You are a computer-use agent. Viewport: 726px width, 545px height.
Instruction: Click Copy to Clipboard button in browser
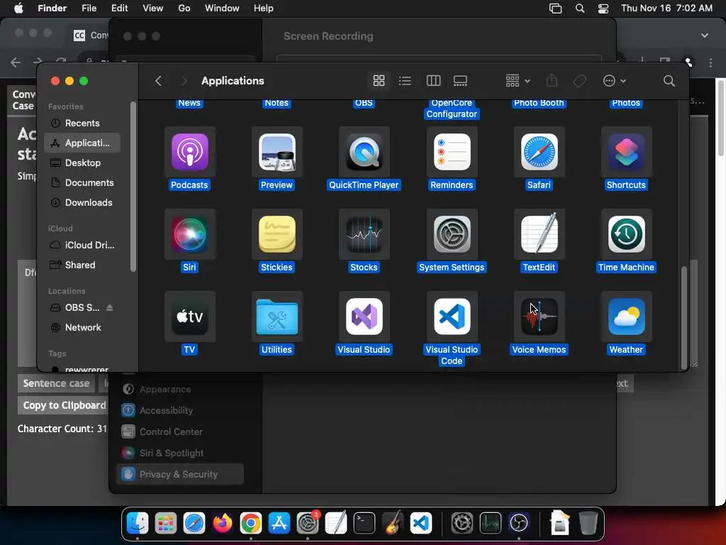point(62,405)
